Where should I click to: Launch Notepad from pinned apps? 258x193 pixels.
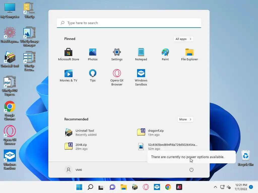pos(141,55)
